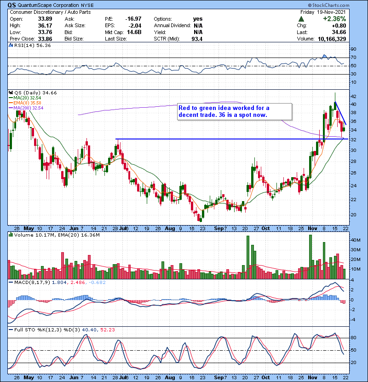Click the Consumer Discretionary / Auto Parts sector line
Viewport: 368px width, 382px height.
[x=50, y=12]
